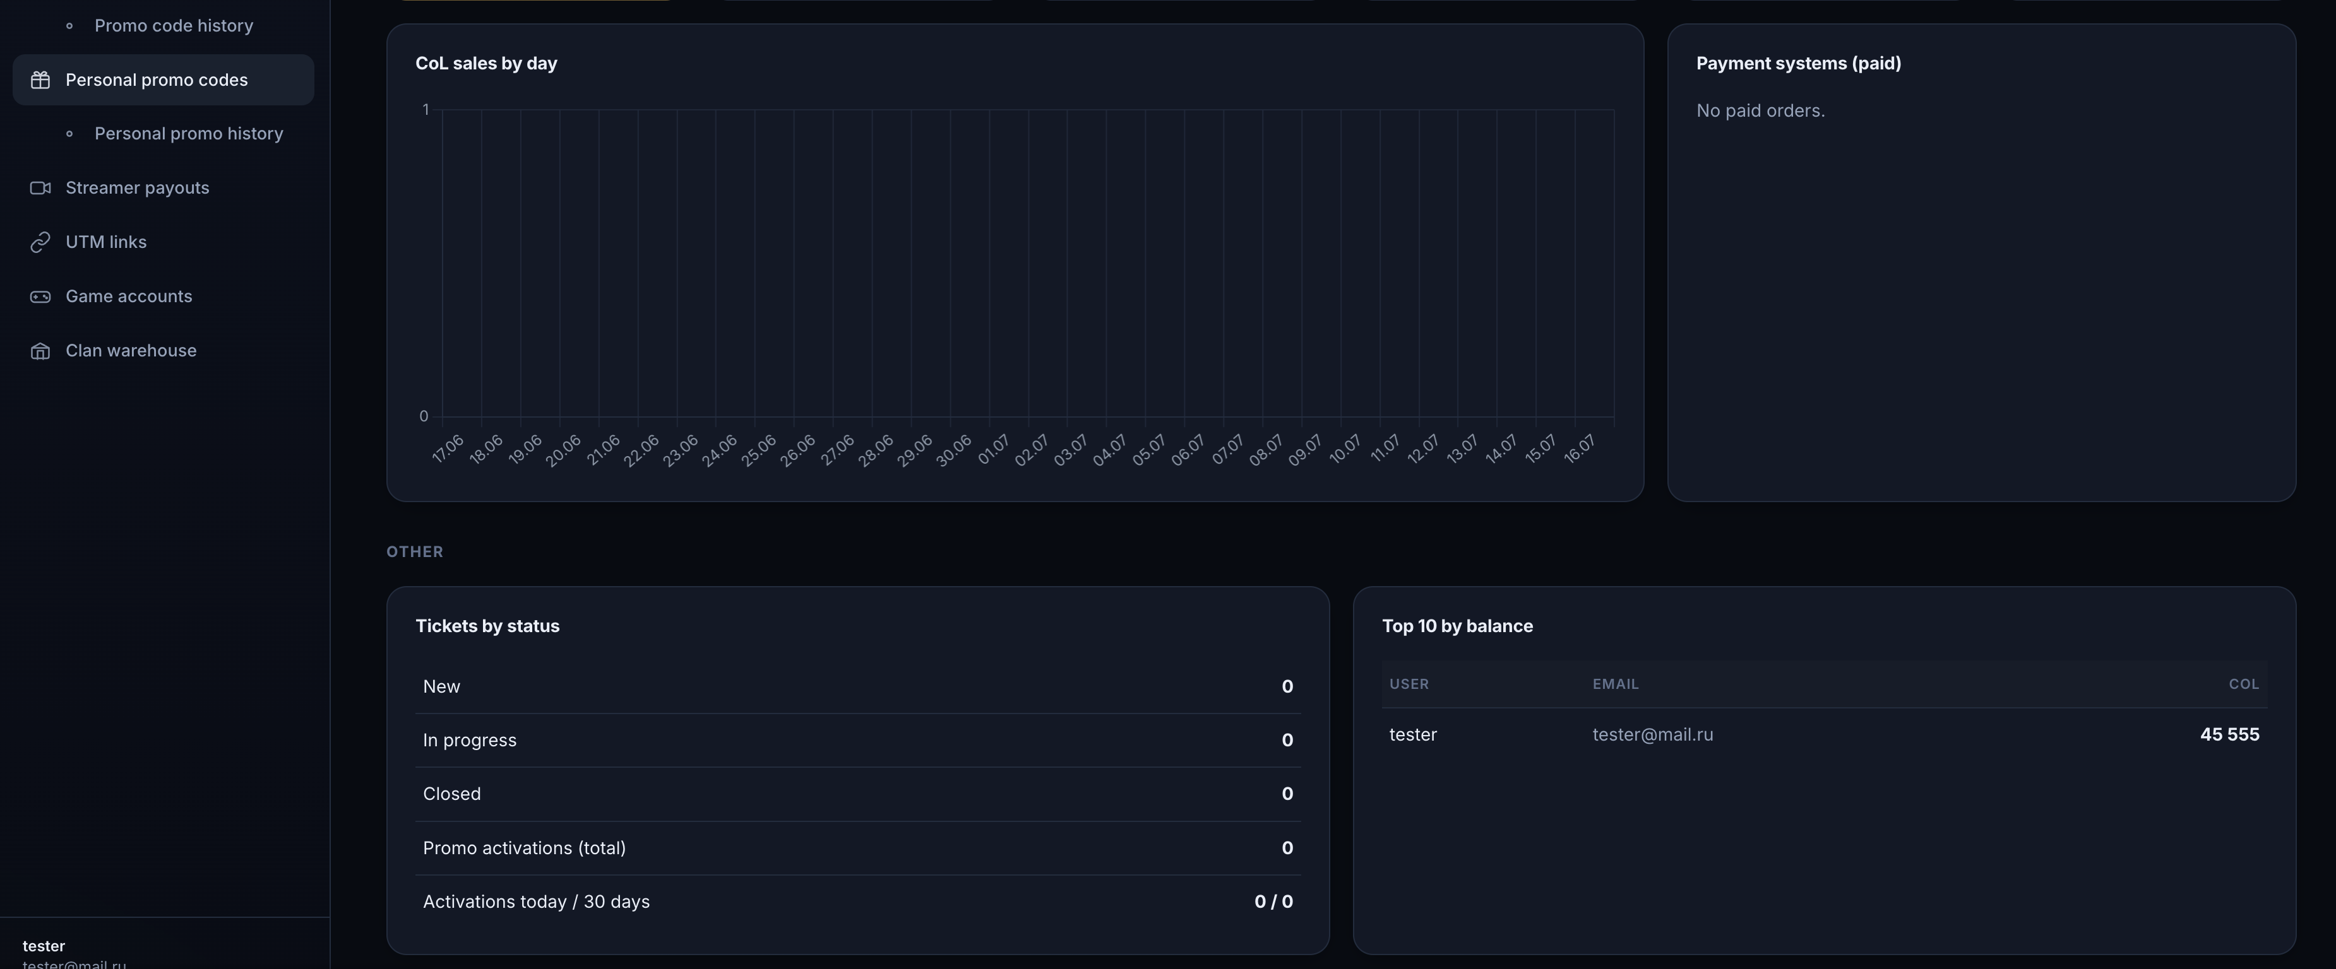Click the No paid orders message
This screenshot has height=969, width=2336.
[1760, 110]
